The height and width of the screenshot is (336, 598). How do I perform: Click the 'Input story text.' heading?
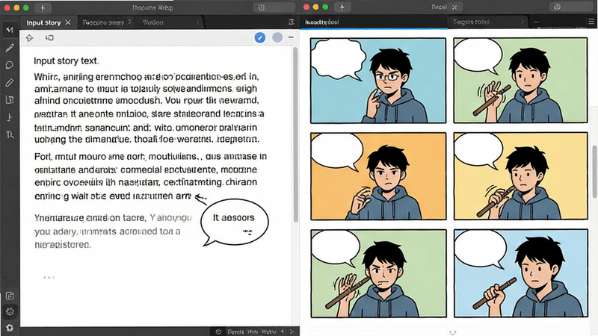point(67,61)
